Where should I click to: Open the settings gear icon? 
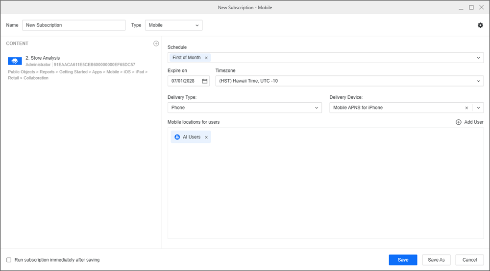[x=480, y=25]
